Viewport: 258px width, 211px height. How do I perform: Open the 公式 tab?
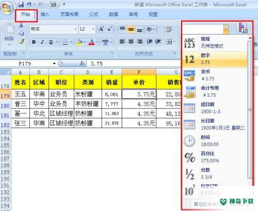[x=93, y=14]
